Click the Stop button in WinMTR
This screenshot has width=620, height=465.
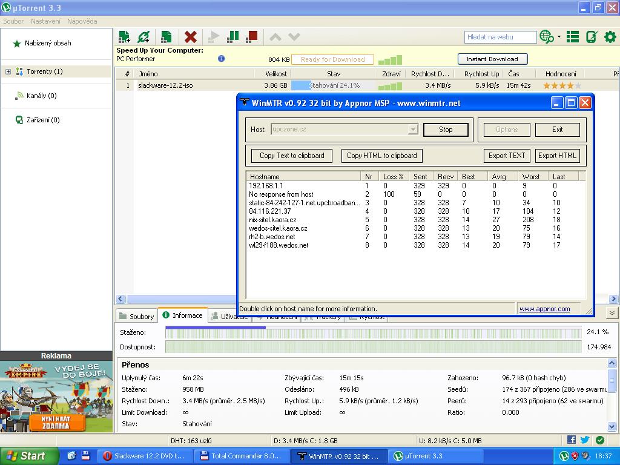point(446,130)
